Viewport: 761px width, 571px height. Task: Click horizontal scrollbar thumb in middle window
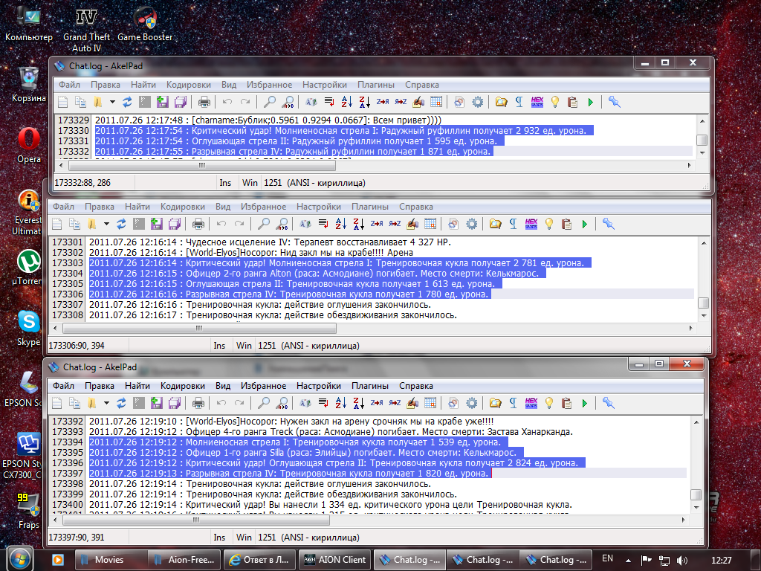click(x=199, y=328)
